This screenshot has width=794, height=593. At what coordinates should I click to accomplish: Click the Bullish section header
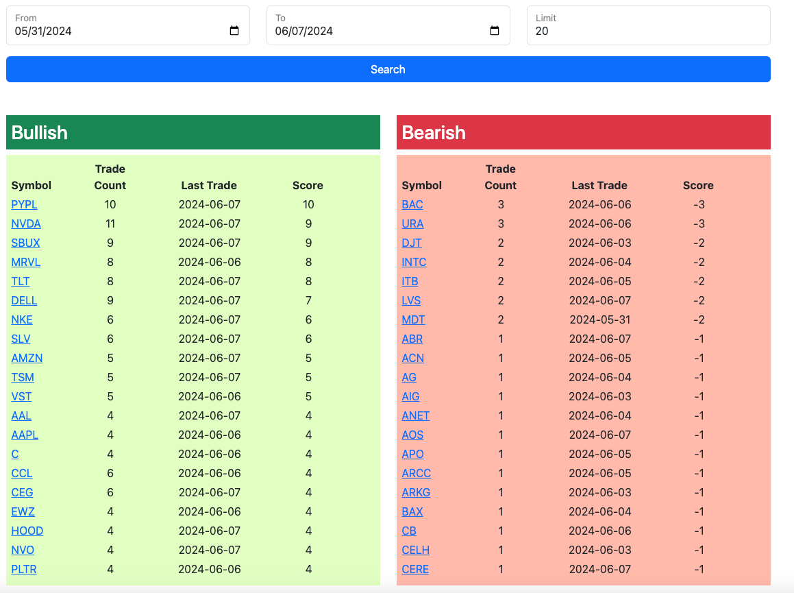click(x=193, y=132)
